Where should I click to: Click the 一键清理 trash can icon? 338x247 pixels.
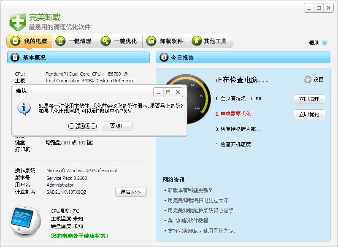click(60, 41)
